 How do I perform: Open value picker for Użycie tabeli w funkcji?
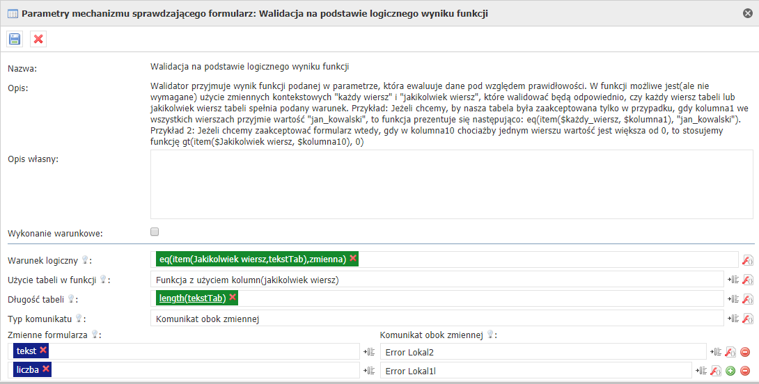733,280
